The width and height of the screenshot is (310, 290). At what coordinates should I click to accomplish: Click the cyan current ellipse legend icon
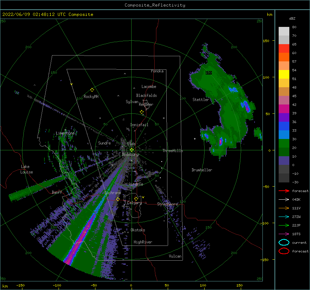point(284,242)
